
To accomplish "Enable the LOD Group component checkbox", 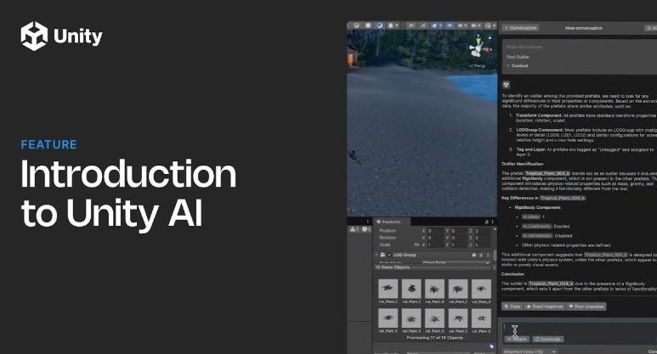I will [390, 255].
